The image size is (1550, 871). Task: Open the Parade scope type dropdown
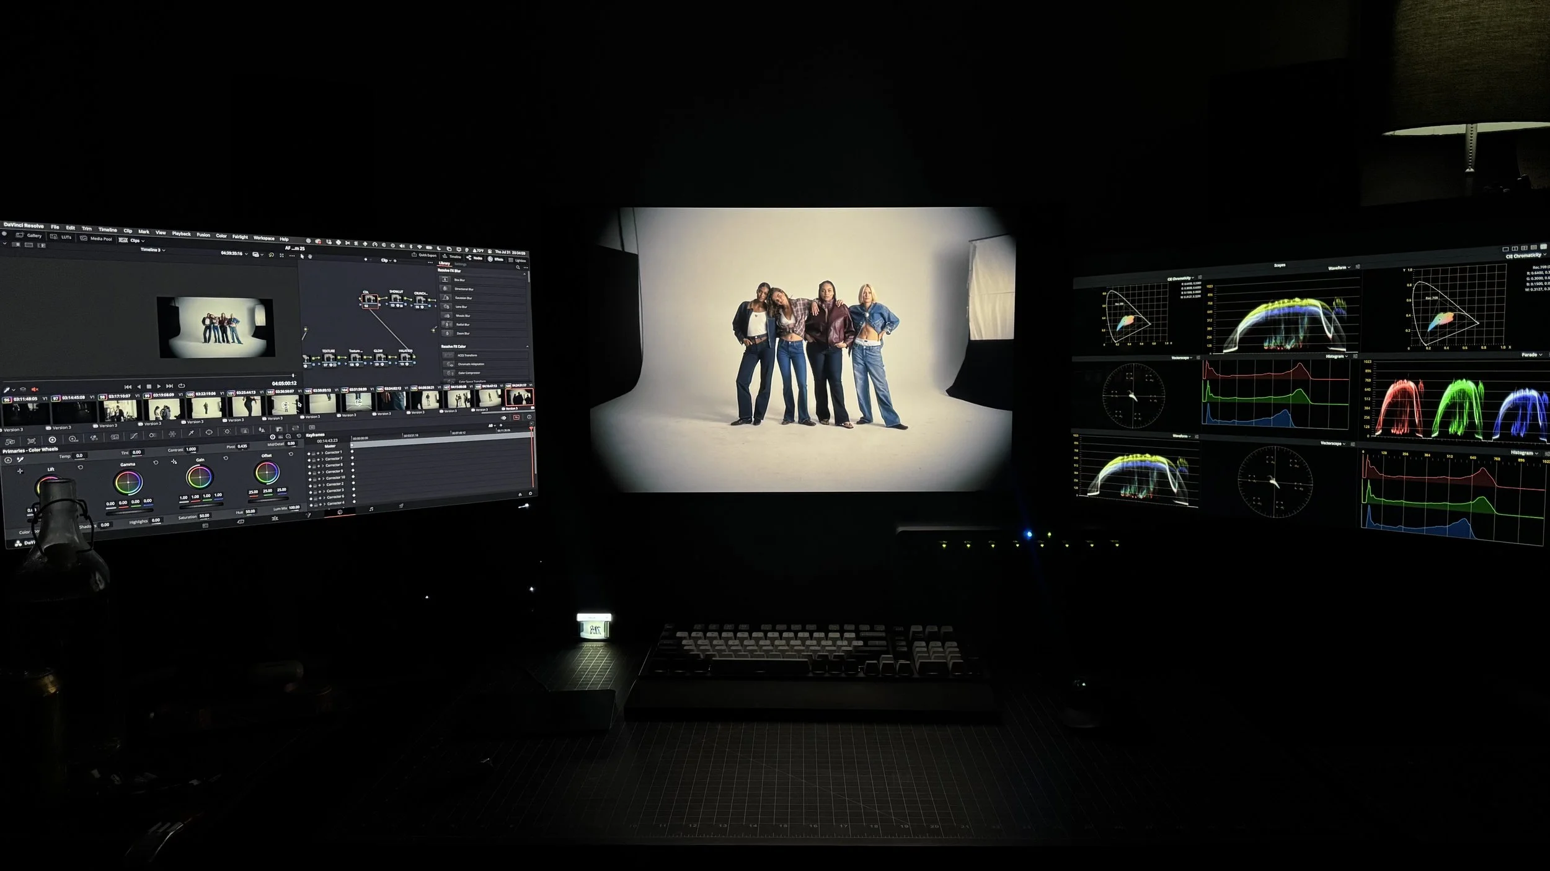click(1531, 355)
